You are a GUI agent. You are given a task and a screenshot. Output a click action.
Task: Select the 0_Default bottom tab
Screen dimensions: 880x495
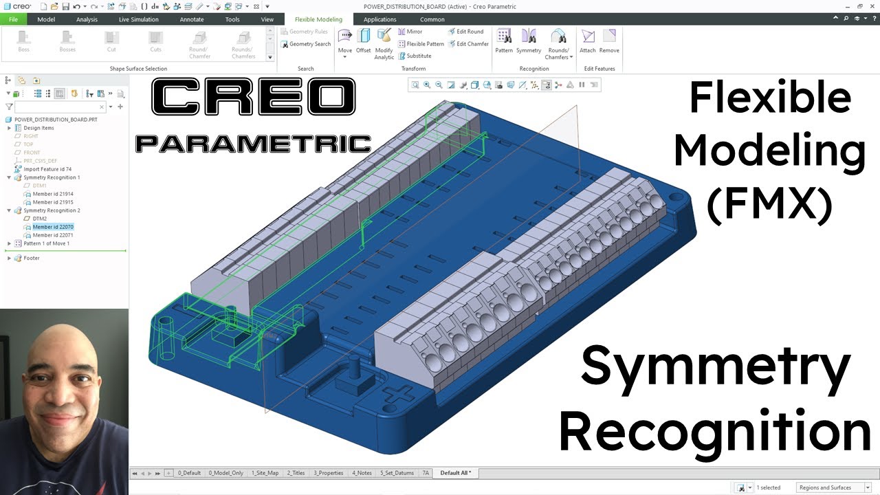point(189,473)
